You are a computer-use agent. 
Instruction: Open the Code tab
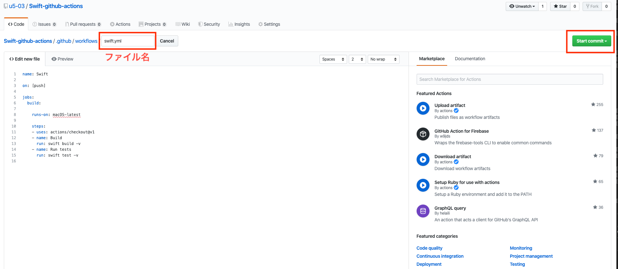click(x=16, y=24)
